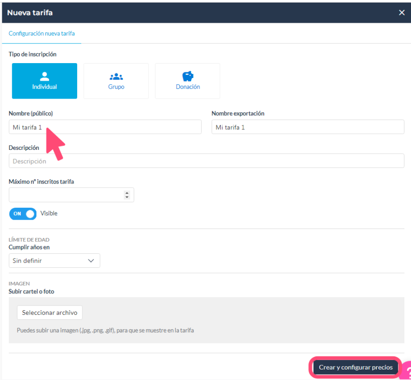
Task: Click the Seleccionar archivo button
Action: pyautogui.click(x=50, y=313)
